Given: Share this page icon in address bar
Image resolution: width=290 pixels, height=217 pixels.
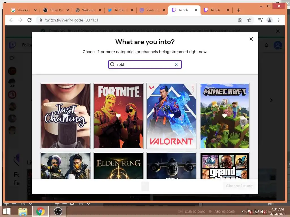Looking at the screenshot, I should coord(240,20).
